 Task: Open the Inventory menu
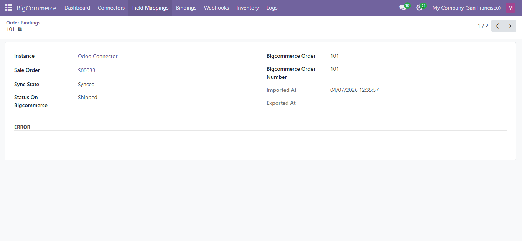click(x=247, y=8)
